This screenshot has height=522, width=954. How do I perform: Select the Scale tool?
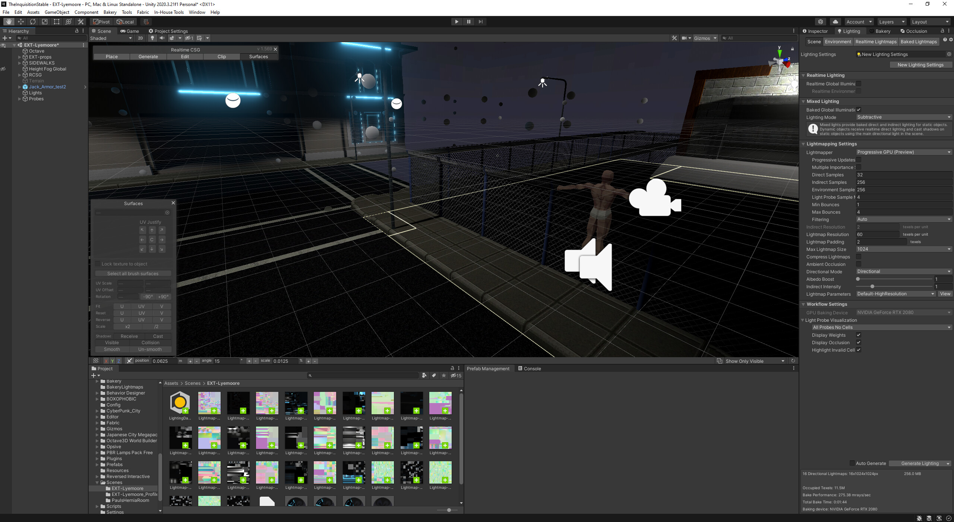click(x=44, y=22)
